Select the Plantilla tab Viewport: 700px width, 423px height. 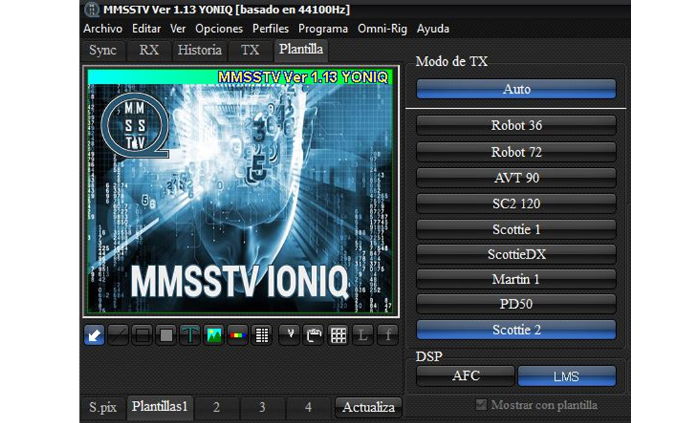click(x=301, y=49)
